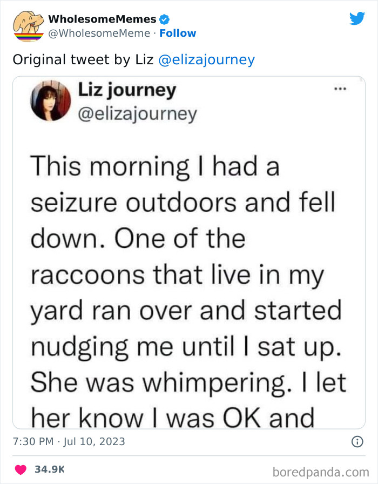378x484 pixels.
Task: Click the gray @elizajourney handle under Liz journey
Action: [138, 114]
